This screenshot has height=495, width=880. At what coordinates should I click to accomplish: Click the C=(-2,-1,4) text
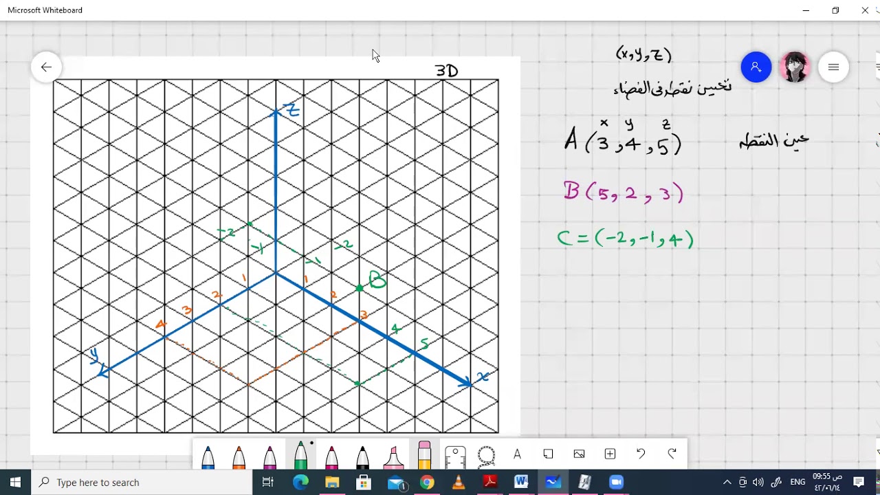626,239
